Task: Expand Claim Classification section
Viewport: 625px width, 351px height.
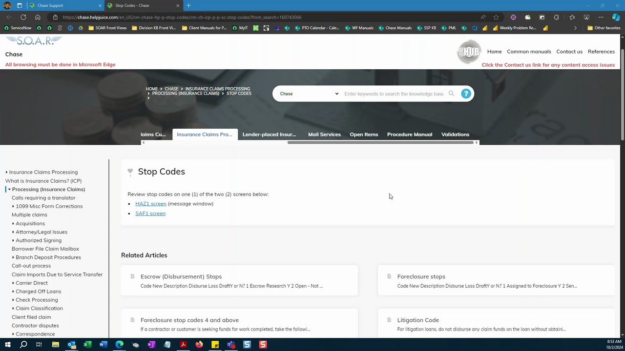Action: pos(13,309)
